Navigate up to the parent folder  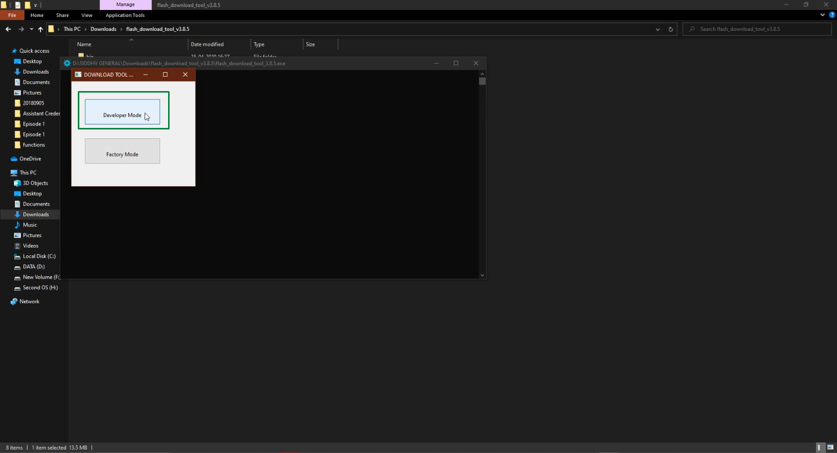click(40, 29)
